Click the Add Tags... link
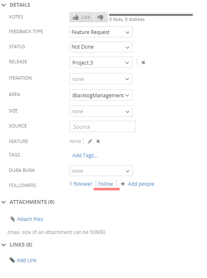The height and width of the screenshot is (278, 207). 85,156
